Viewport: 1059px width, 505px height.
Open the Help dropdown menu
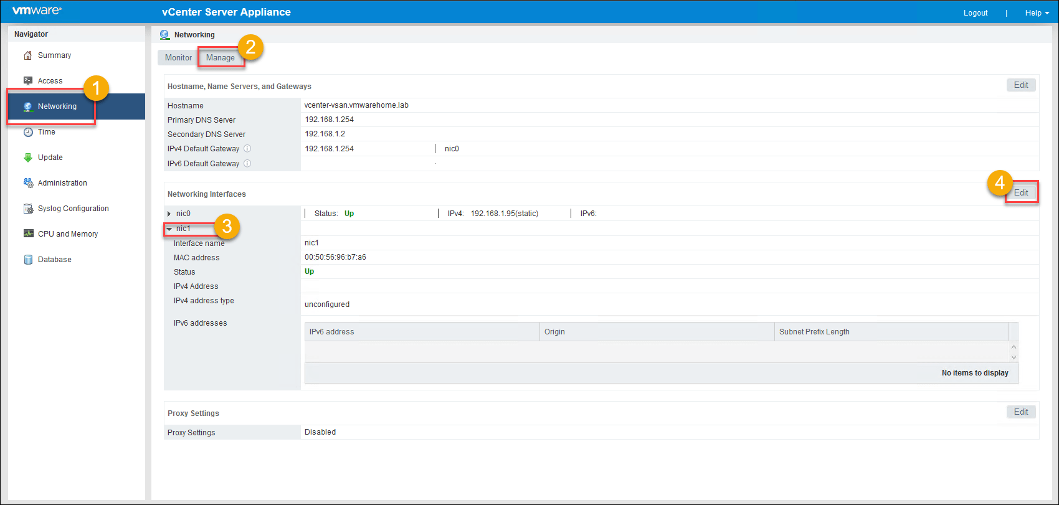tap(1037, 13)
